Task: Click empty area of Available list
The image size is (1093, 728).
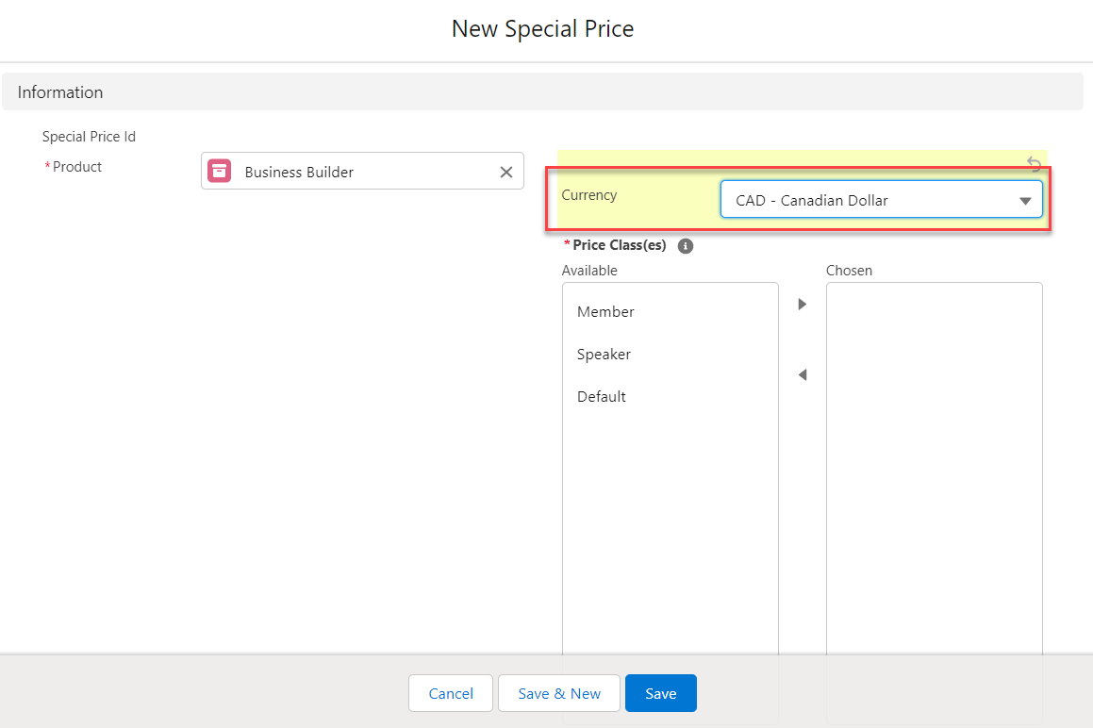Action: click(670, 528)
